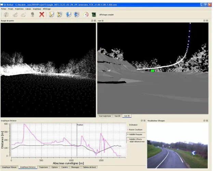
Task: Click the blue page icon labeled MAX
Action: tap(77, 15)
